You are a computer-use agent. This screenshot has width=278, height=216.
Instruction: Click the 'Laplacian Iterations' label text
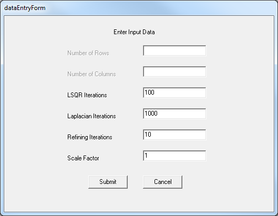tap(91, 116)
